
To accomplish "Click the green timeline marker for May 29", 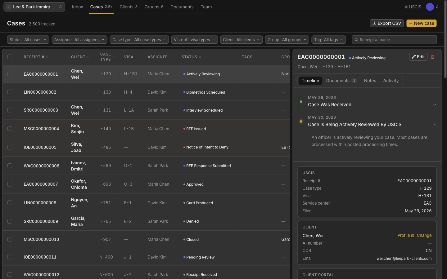I will [x=301, y=102].
